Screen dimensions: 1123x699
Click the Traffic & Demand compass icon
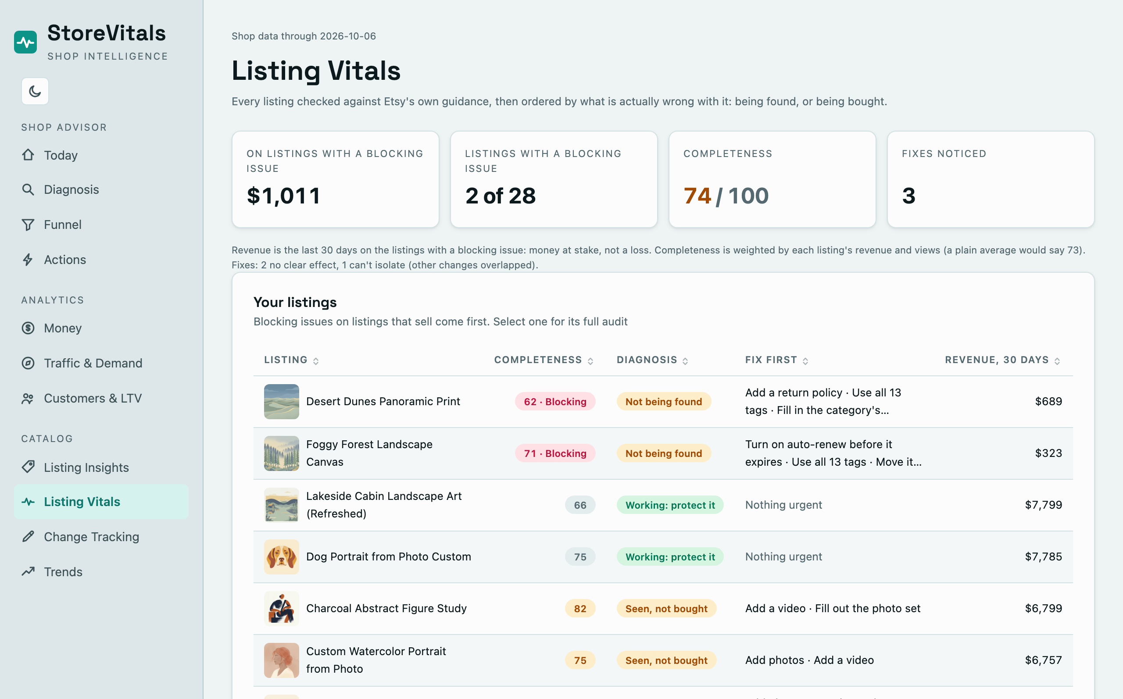[x=28, y=364]
